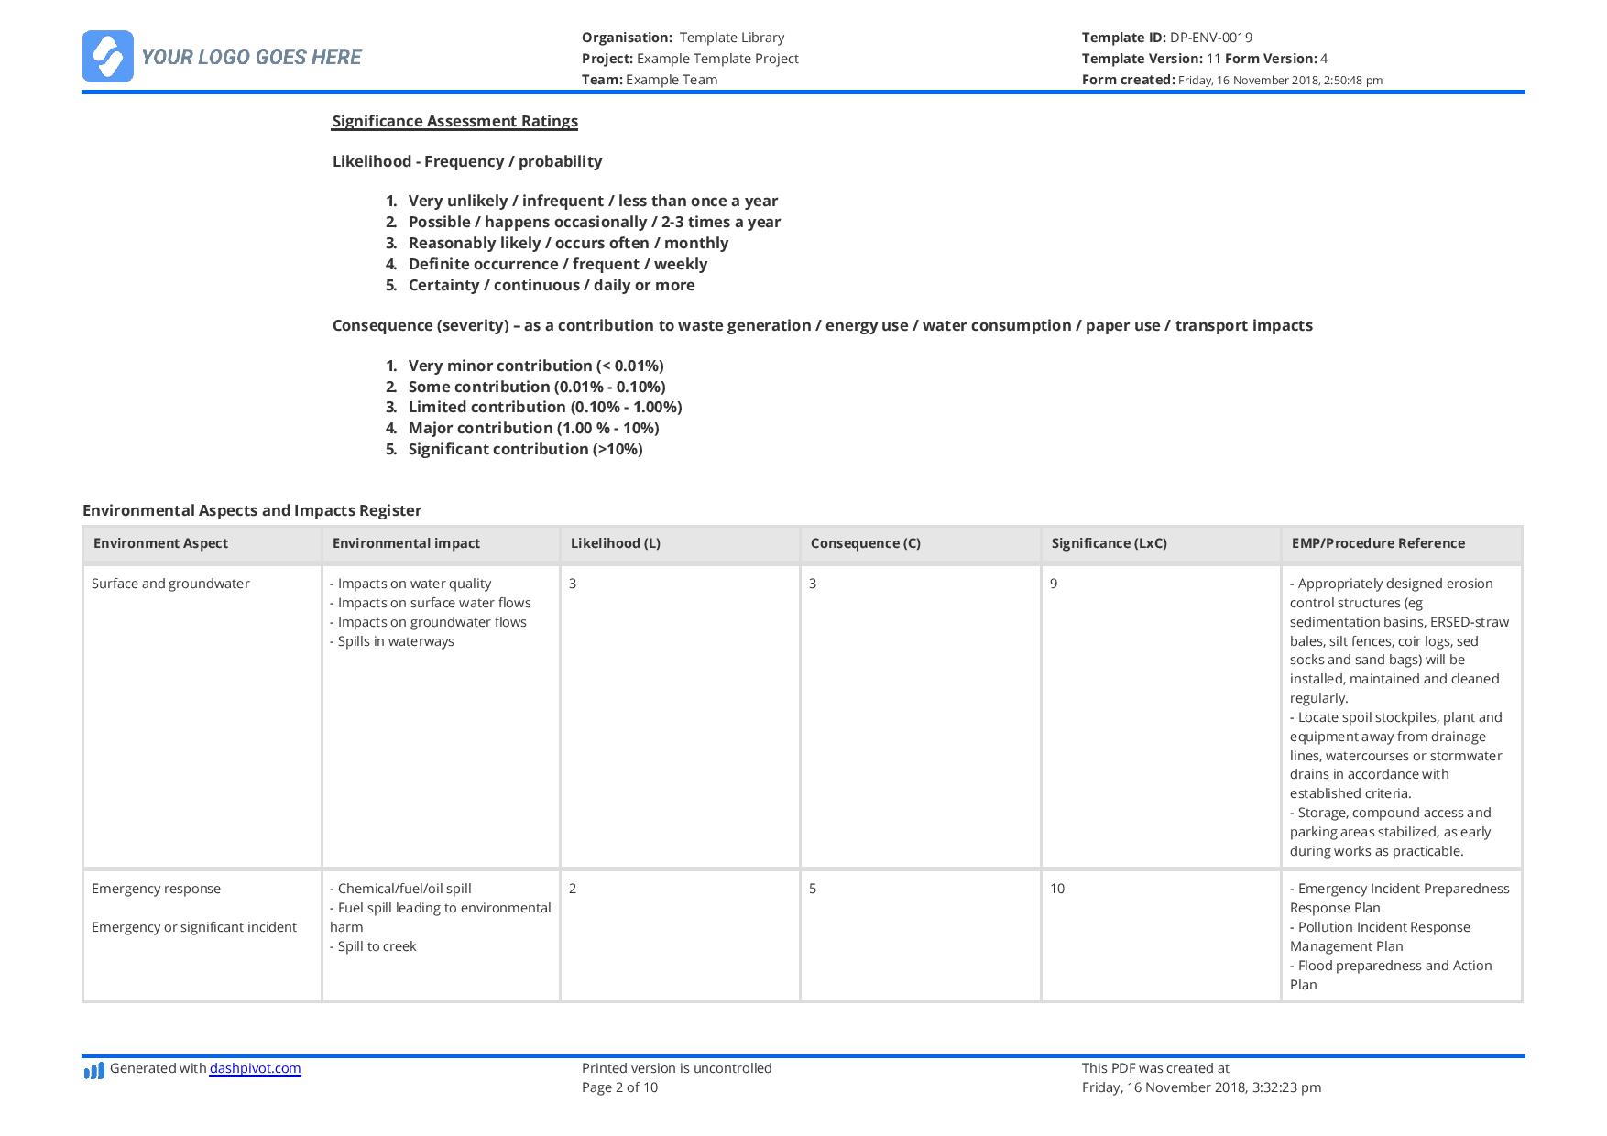Click the Project Example Template Project label

coord(691,58)
